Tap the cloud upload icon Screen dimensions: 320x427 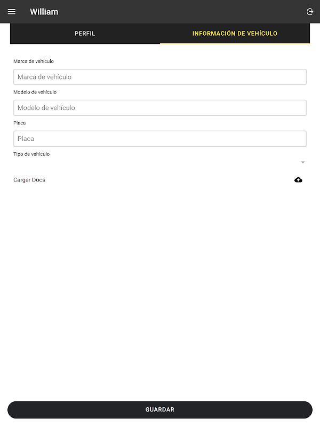pos(298,180)
